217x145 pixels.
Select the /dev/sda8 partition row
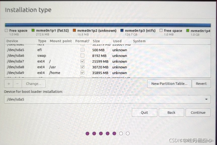click(x=108, y=67)
